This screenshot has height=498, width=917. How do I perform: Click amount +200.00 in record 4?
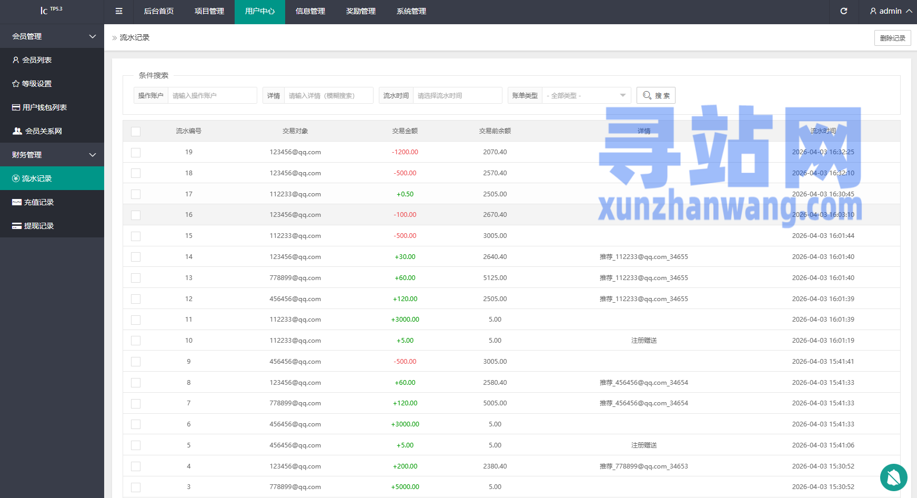405,466
